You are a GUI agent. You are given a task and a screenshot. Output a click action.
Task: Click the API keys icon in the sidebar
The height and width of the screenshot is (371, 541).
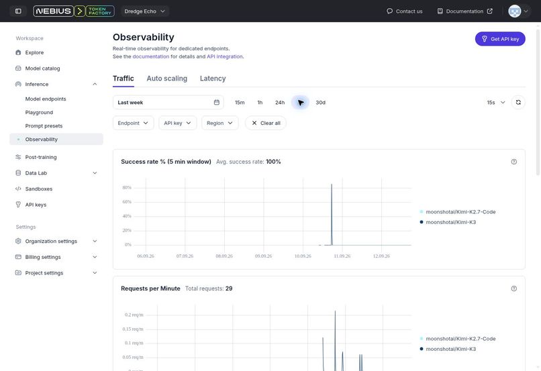pyautogui.click(x=18, y=205)
